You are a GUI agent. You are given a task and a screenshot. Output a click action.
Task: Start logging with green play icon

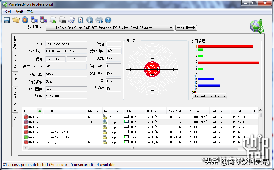point(53,20)
